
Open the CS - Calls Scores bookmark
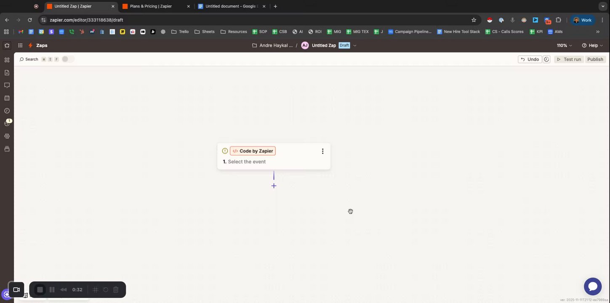(x=504, y=32)
